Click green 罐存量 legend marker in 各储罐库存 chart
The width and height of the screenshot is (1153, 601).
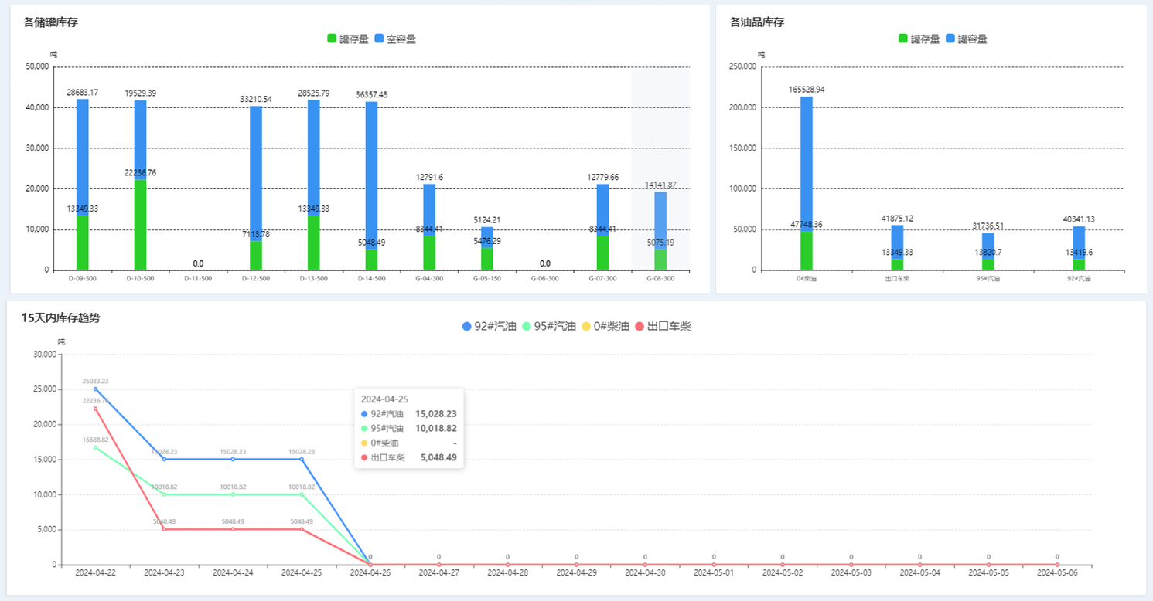[x=333, y=39]
